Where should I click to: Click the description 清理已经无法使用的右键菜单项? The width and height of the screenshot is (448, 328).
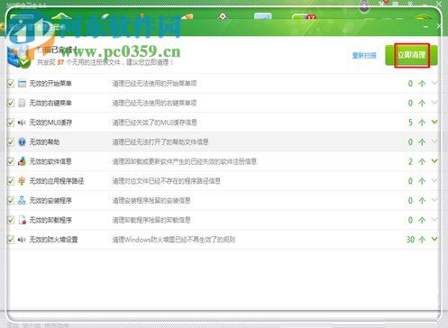coord(154,103)
